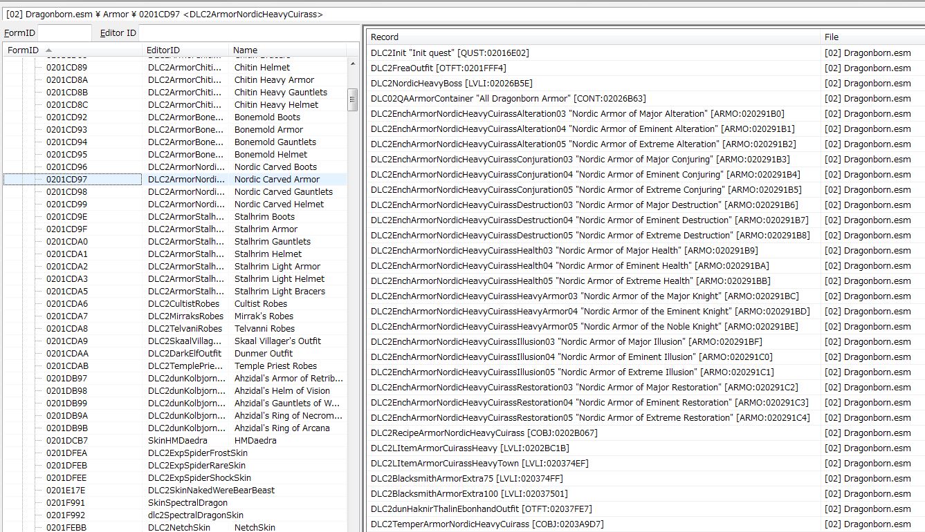This screenshot has height=532, width=925.
Task: Select Mirrak's Robes record
Action: pos(175,316)
